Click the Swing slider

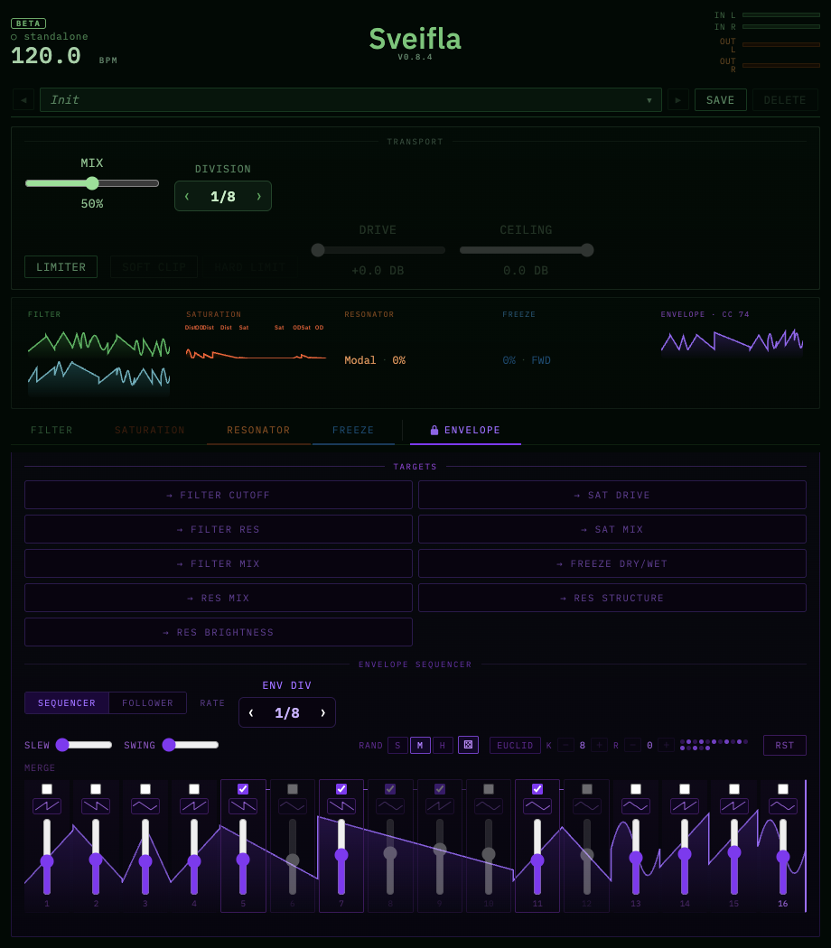191,745
